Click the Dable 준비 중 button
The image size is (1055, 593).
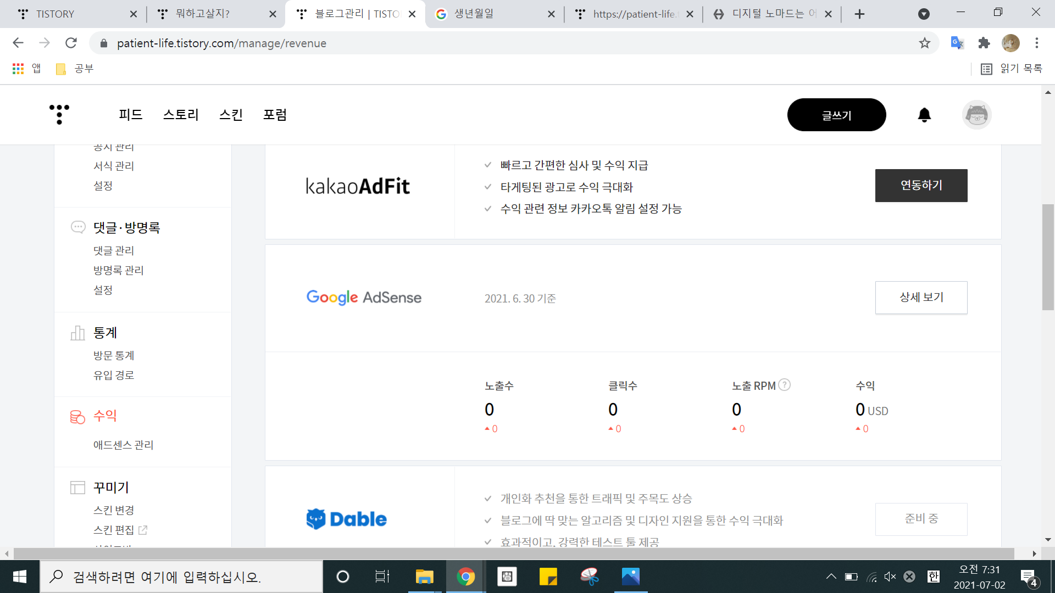921,519
